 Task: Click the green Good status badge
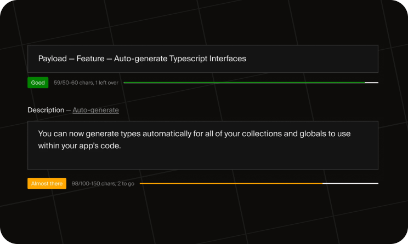(x=38, y=83)
